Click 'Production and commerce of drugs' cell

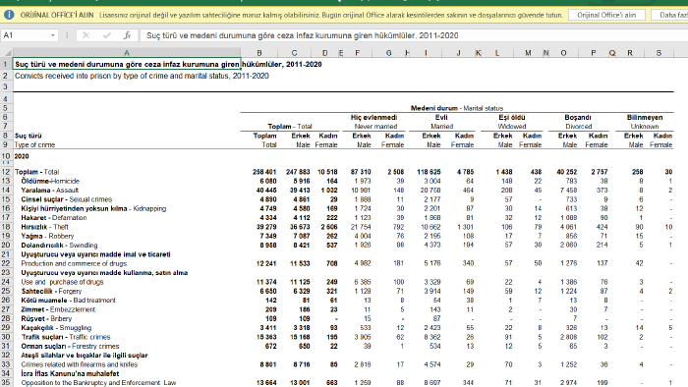(74, 263)
